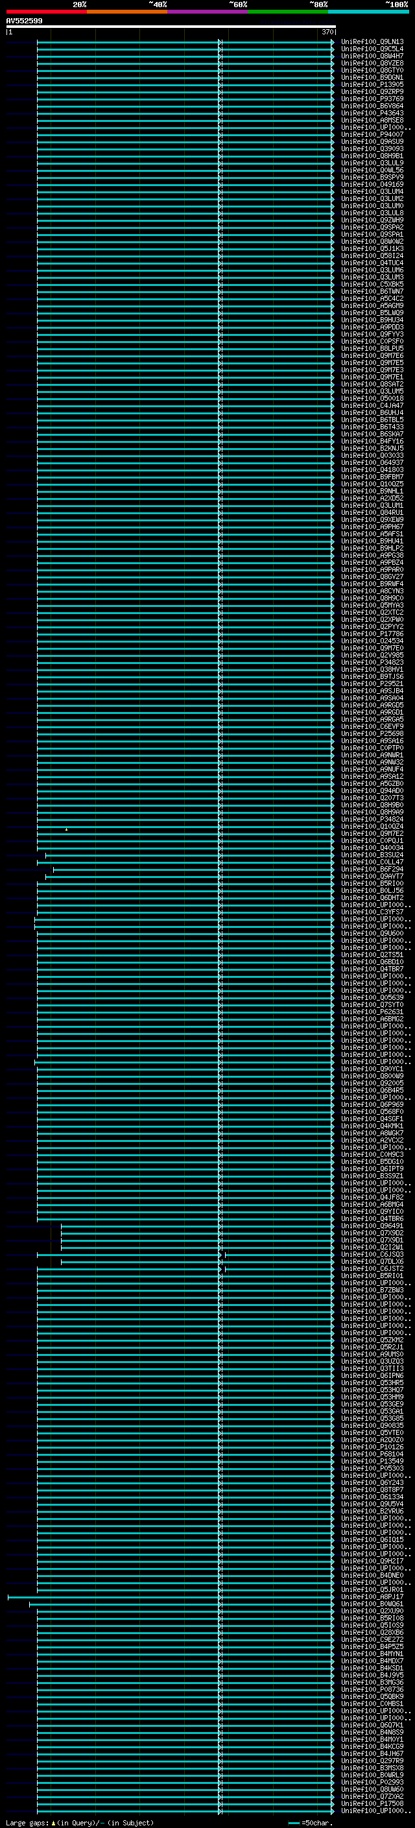Screen dimensions: 415x1828
Task: Select hit label UniRef100_C5XBK5
Action: [372, 284]
